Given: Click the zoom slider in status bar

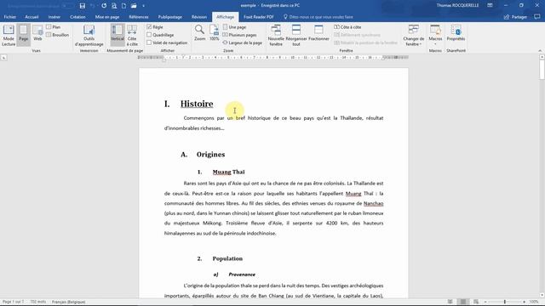Looking at the screenshot, I should pos(505,302).
